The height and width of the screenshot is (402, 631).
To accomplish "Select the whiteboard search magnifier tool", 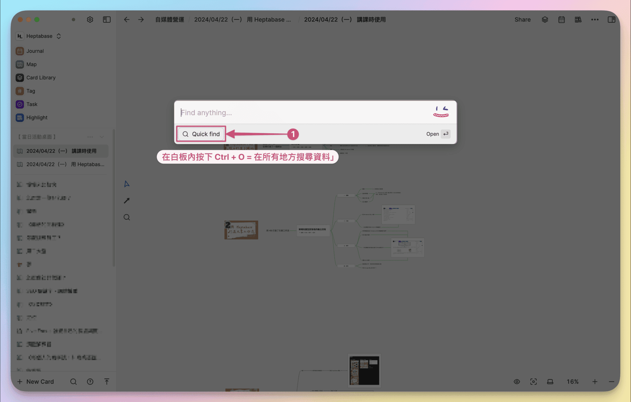I will click(127, 217).
